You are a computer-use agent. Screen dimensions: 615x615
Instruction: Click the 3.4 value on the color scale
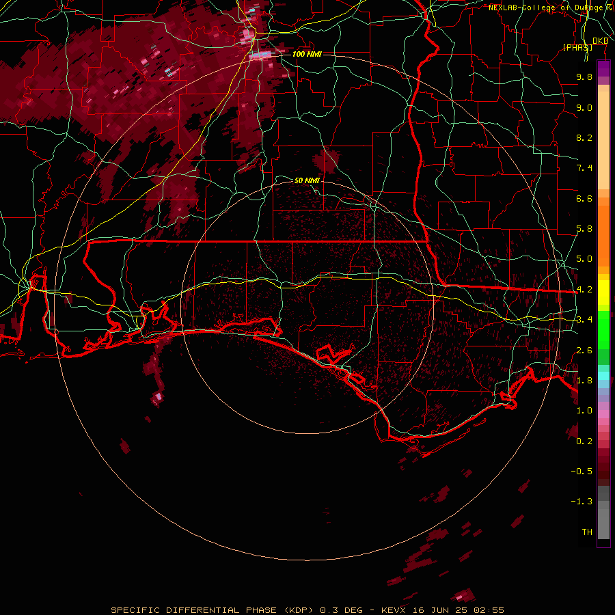coord(584,320)
